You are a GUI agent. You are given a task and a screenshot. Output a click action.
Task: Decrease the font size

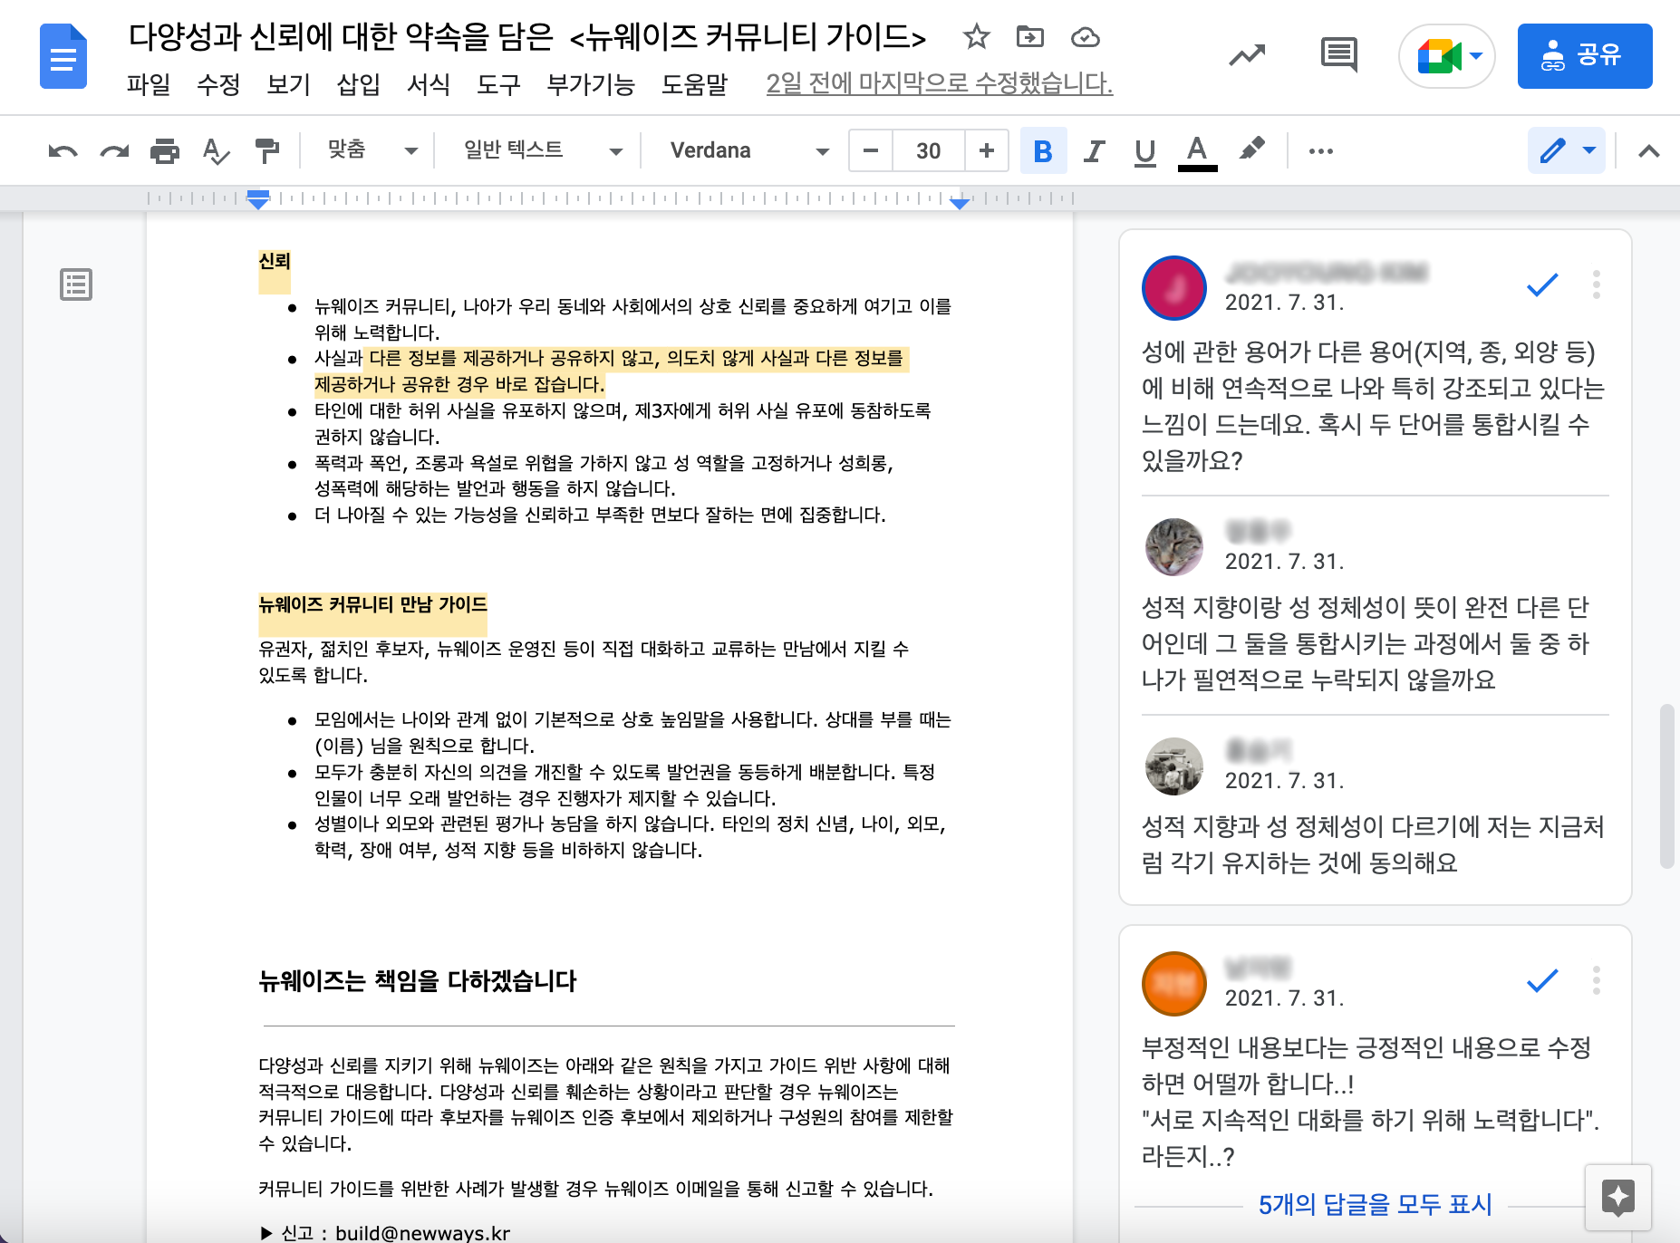click(871, 151)
